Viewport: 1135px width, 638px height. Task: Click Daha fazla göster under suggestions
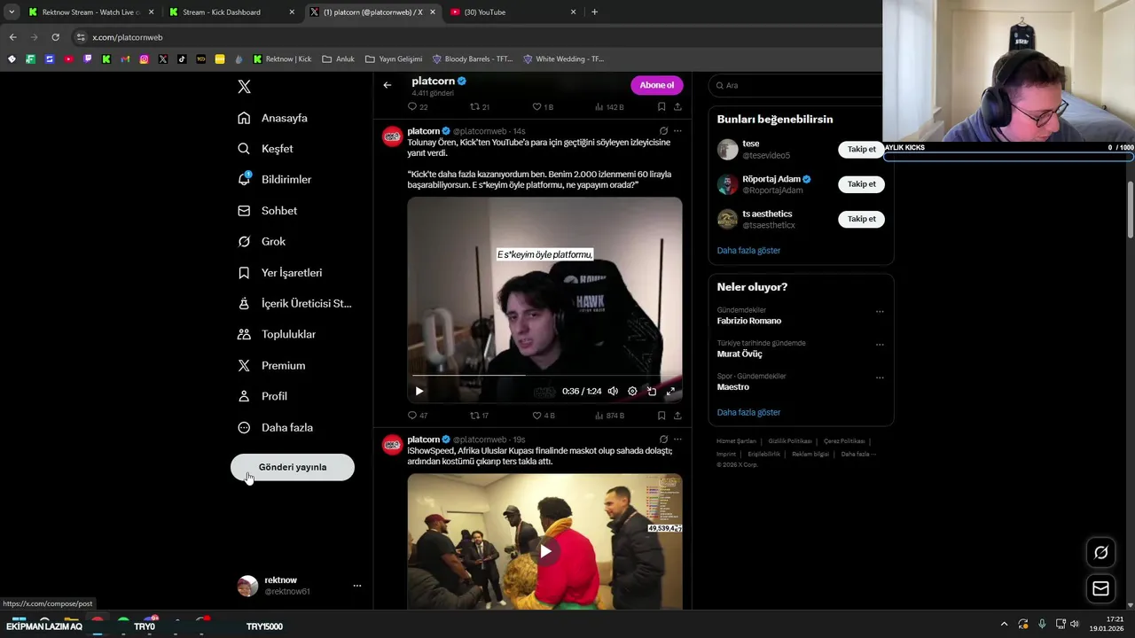(x=748, y=251)
